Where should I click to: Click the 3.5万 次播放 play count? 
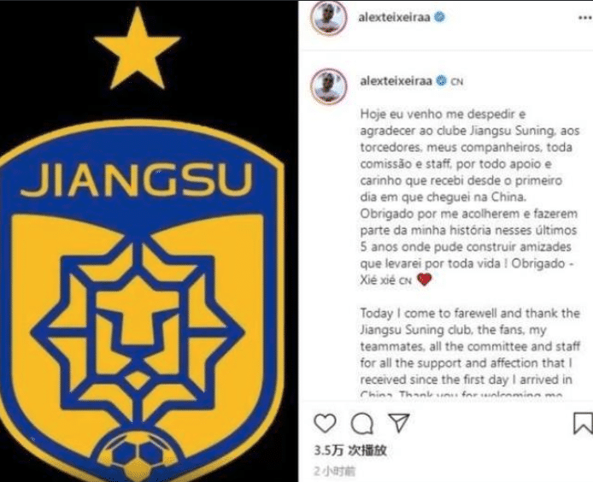pos(350,450)
